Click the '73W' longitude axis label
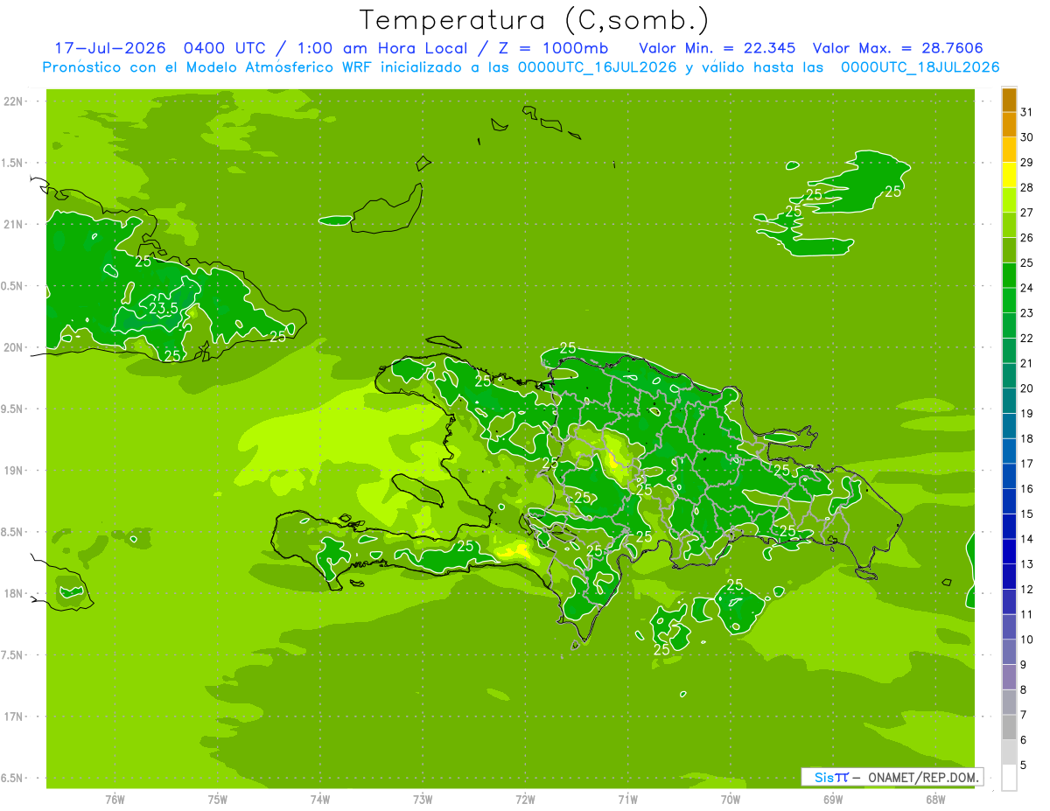Screen dimensions: 1050x811 pyautogui.click(x=423, y=799)
